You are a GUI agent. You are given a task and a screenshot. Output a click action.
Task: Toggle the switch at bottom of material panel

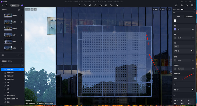point(192,90)
